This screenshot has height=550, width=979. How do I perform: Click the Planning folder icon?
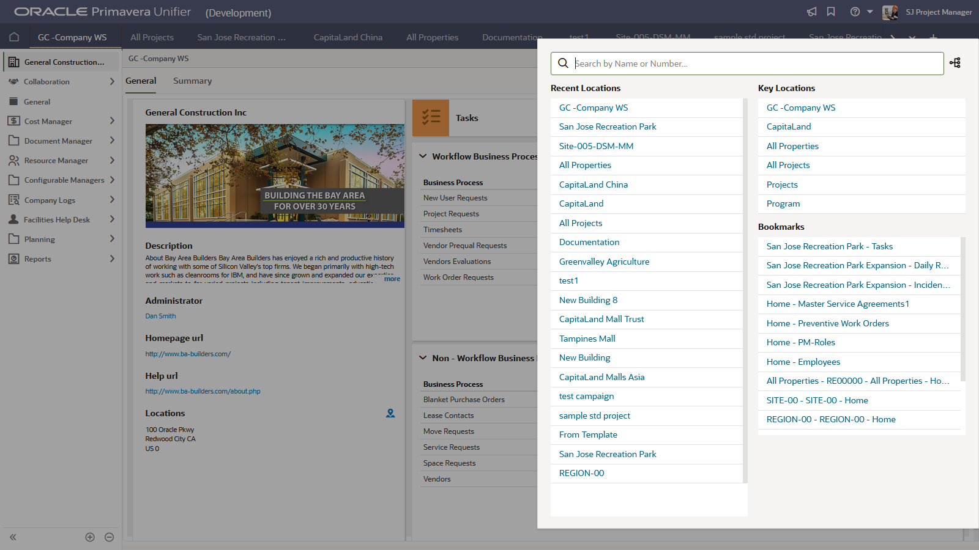[x=13, y=239]
